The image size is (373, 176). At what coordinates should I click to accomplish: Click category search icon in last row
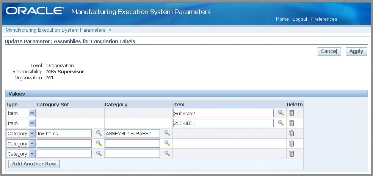point(167,153)
